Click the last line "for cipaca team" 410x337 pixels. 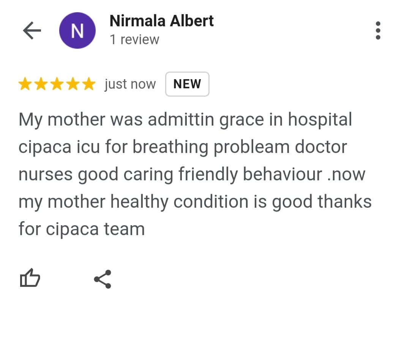[x=82, y=229]
